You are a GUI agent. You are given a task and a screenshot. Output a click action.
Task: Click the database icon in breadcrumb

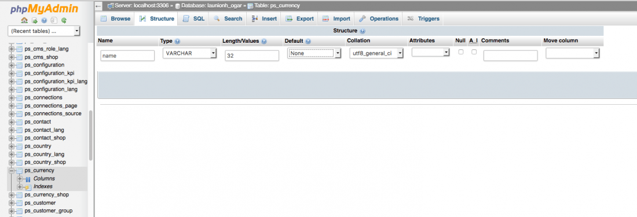click(x=178, y=6)
